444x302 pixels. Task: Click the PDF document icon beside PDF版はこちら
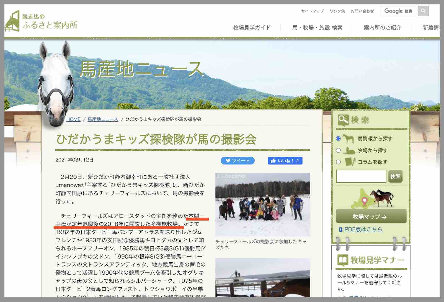pyautogui.click(x=341, y=229)
